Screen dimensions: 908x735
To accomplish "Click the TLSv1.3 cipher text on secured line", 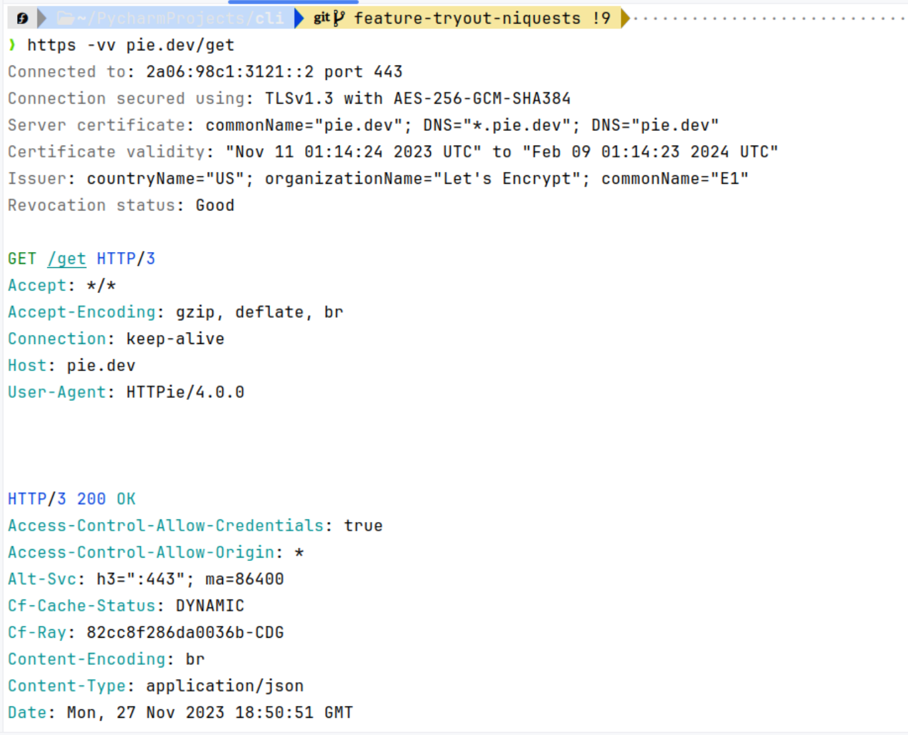I will coord(418,99).
